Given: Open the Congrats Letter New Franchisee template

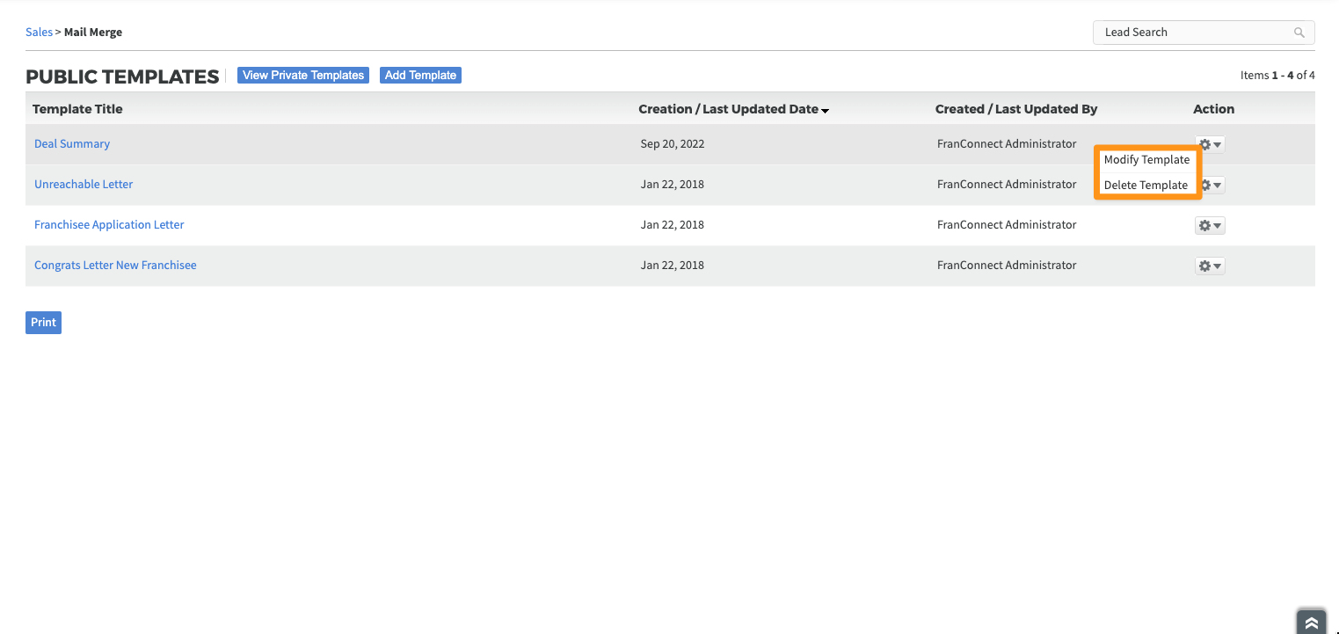Looking at the screenshot, I should click(115, 266).
